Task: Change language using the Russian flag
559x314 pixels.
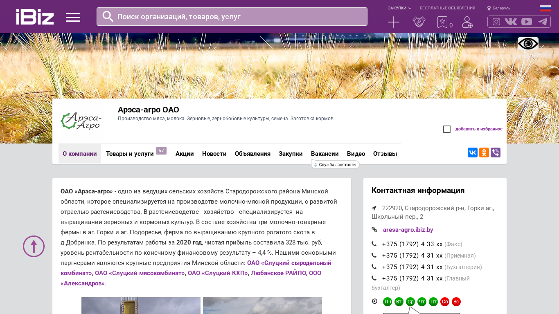Action: (545, 8)
